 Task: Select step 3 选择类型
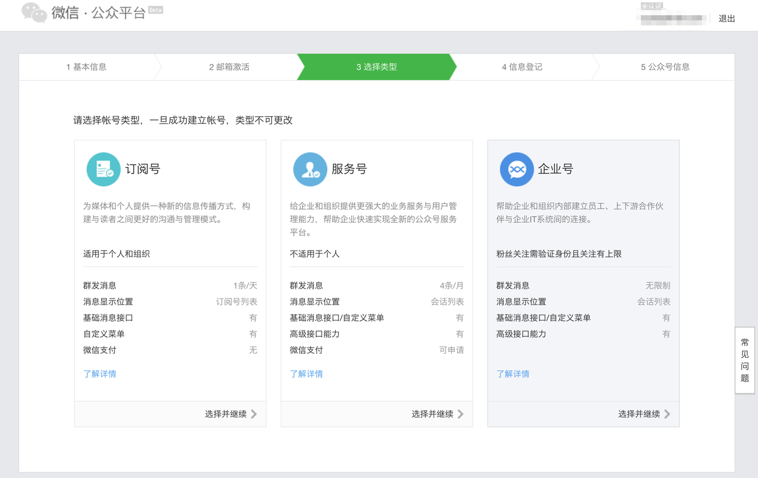[x=377, y=67]
